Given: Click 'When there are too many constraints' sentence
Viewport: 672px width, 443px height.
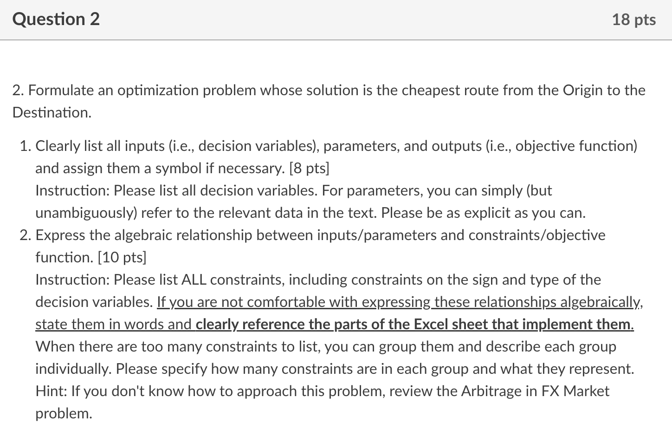Looking at the screenshot, I should tap(326, 346).
